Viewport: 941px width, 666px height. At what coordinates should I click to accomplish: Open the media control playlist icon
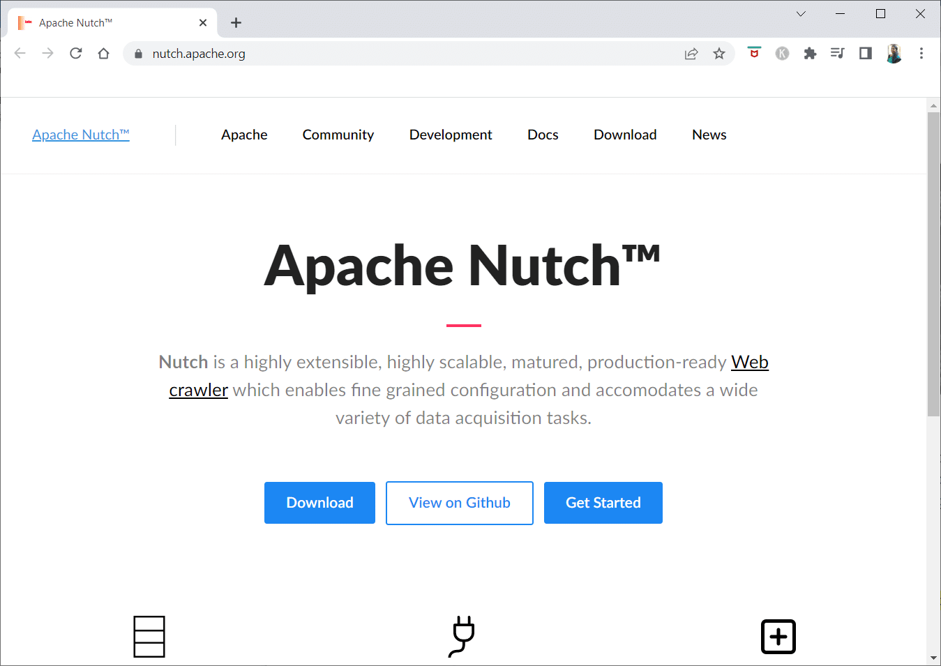[838, 53]
